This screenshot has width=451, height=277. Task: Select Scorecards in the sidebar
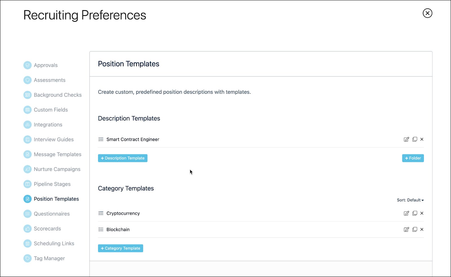coord(47,228)
